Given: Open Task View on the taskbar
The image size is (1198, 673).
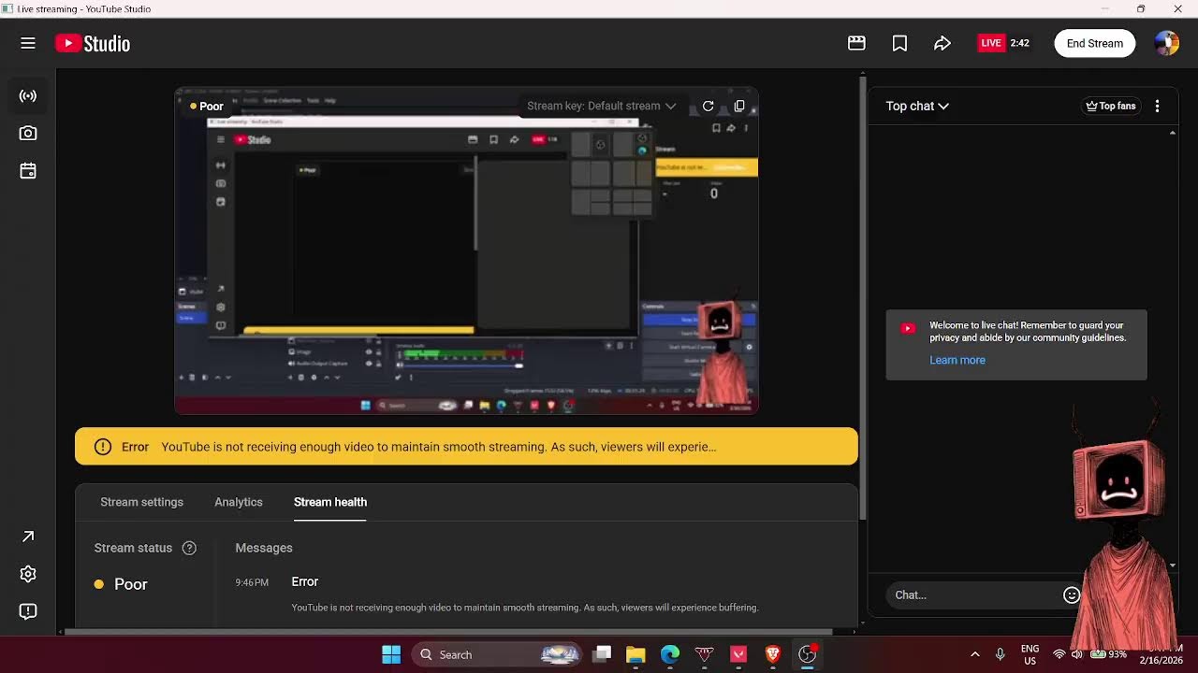Looking at the screenshot, I should [x=603, y=654].
